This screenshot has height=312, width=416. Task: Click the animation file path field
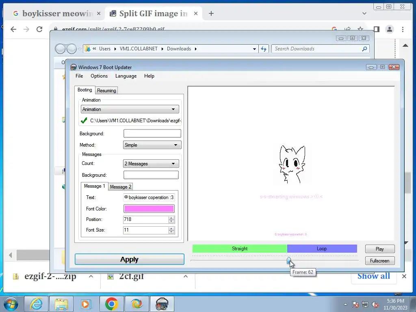[135, 121]
